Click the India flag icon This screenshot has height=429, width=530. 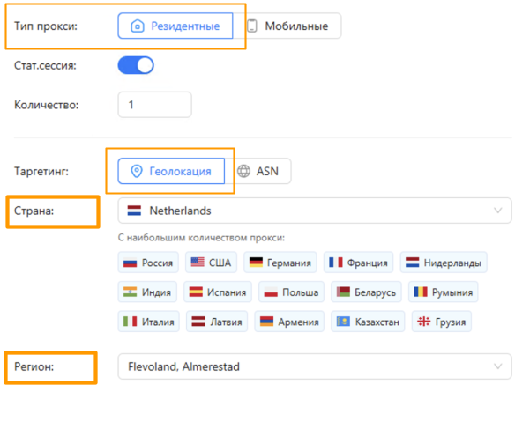point(131,292)
